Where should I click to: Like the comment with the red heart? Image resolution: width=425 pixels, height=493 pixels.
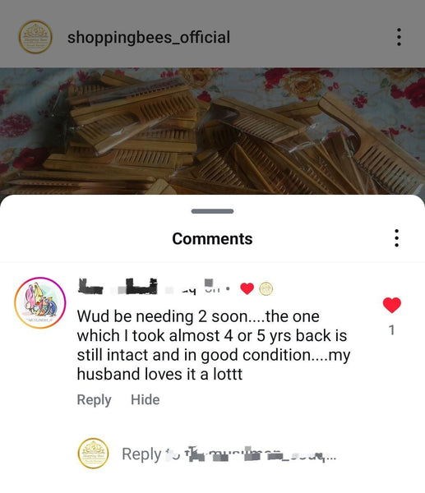click(391, 305)
